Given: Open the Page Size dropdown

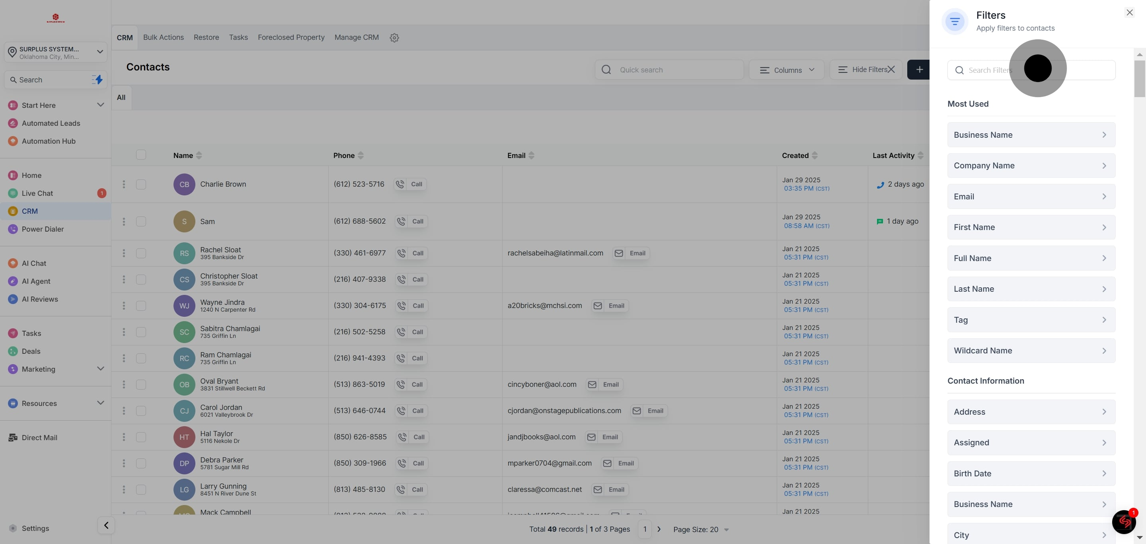Looking at the screenshot, I should 701,529.
